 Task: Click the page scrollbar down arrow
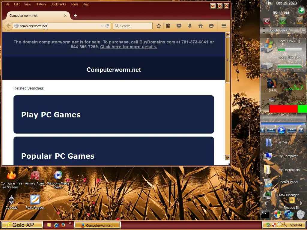click(228, 158)
